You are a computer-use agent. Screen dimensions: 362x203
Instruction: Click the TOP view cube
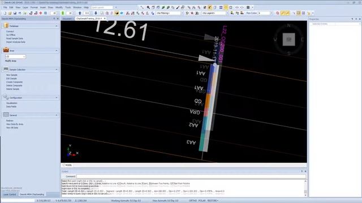coord(289,39)
